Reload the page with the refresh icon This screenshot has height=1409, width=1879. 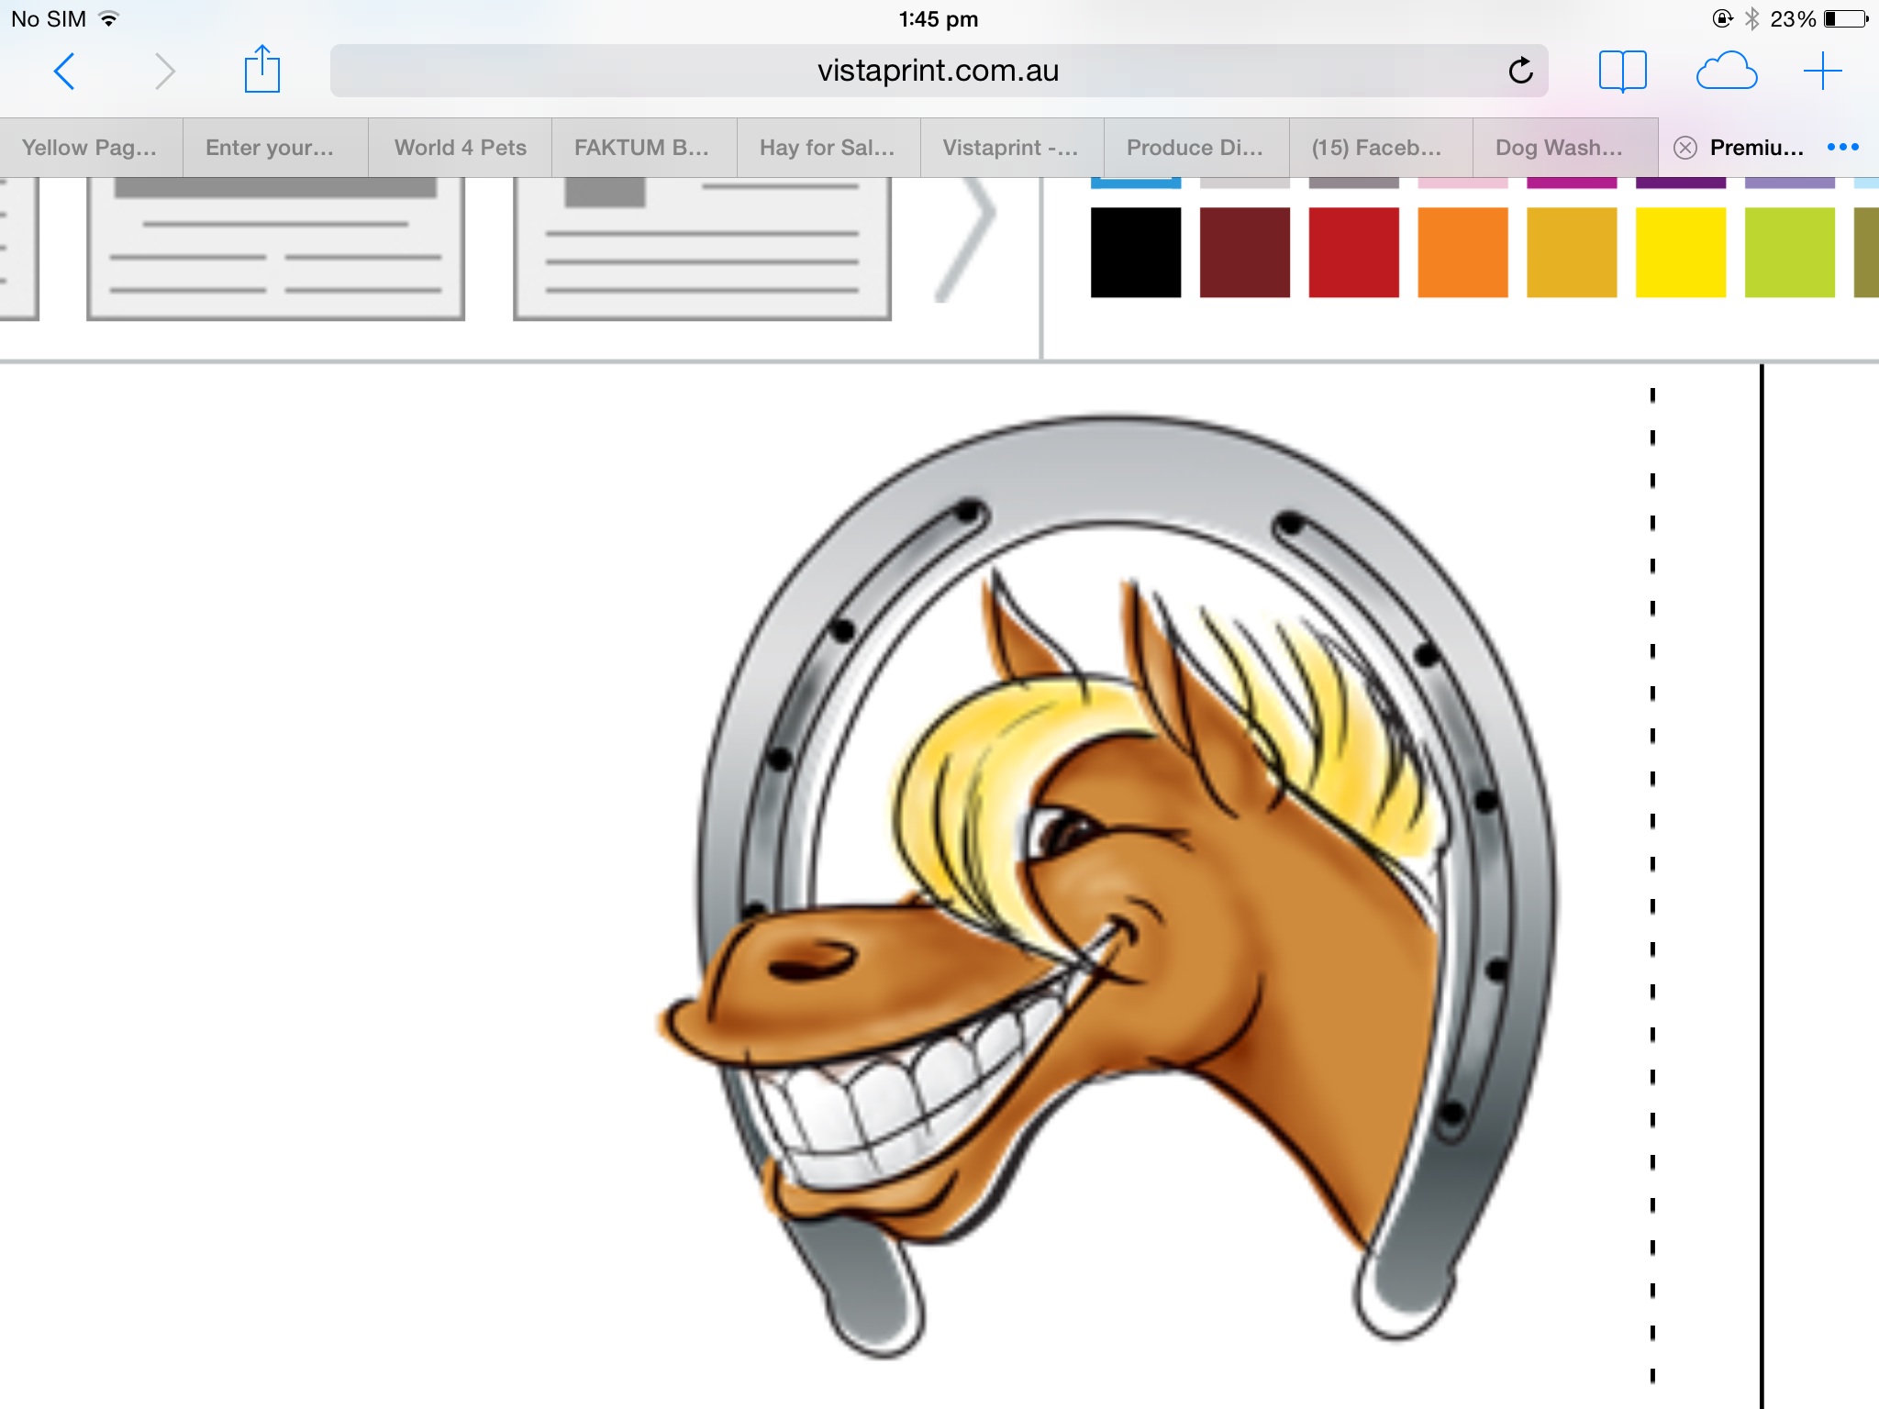[1520, 71]
